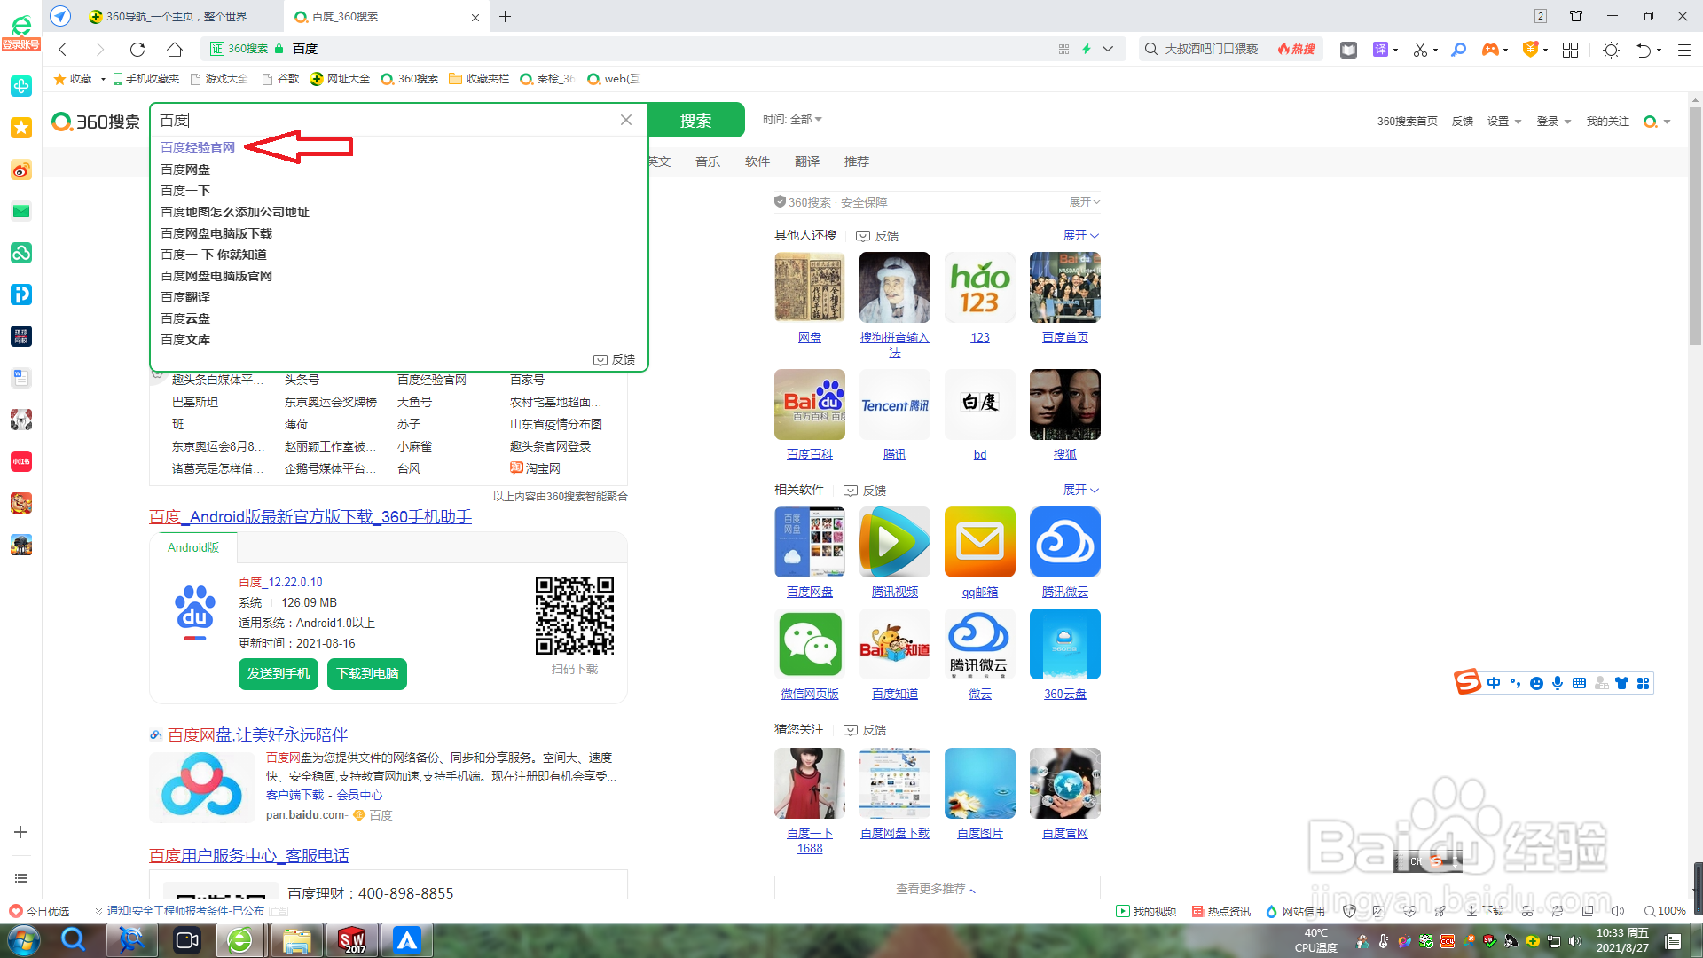
Task: Clear the search box with the X
Action: click(626, 120)
